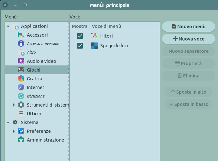Click the Nuova voce button
218x161 pixels.
click(x=188, y=39)
